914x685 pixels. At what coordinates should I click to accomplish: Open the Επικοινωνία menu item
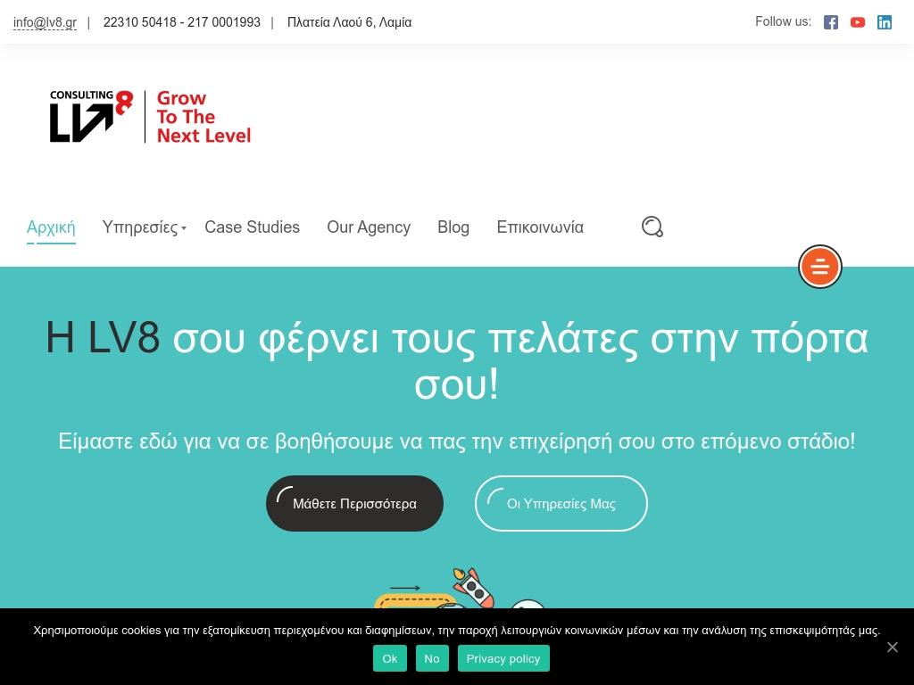click(540, 227)
